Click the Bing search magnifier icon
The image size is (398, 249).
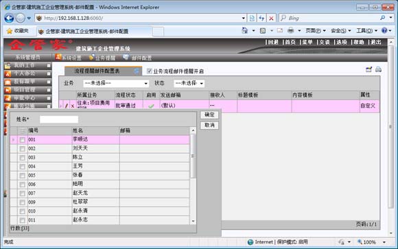pyautogui.click(x=382, y=18)
